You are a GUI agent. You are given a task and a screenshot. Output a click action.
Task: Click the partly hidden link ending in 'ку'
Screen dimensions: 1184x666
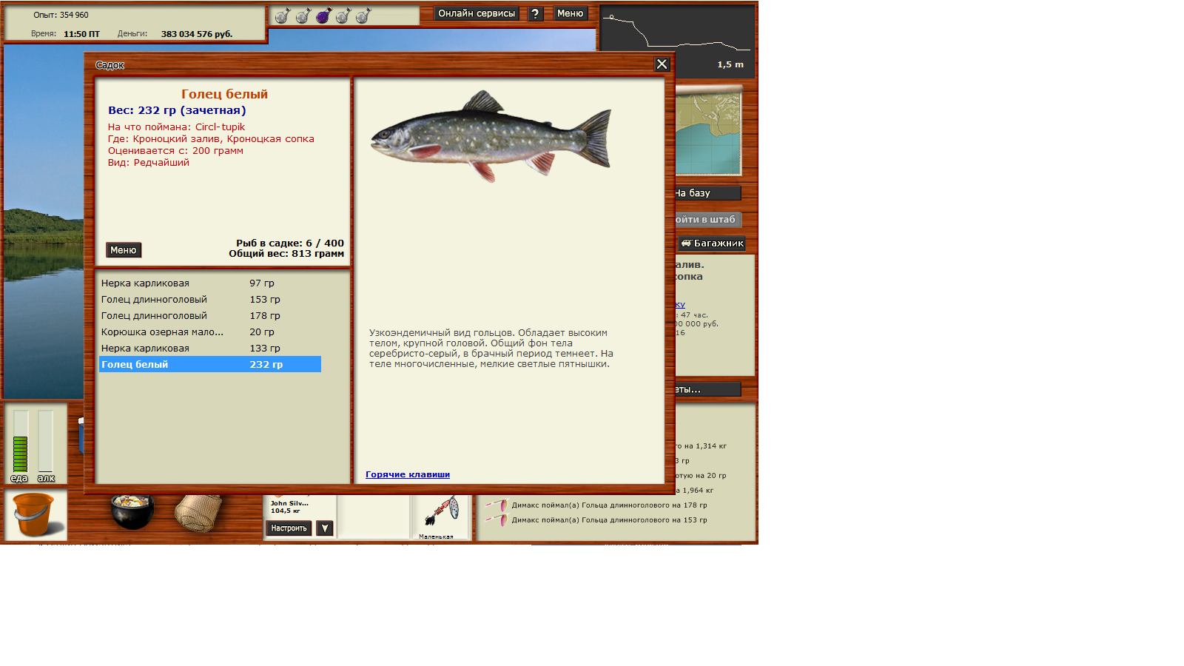pyautogui.click(x=680, y=304)
